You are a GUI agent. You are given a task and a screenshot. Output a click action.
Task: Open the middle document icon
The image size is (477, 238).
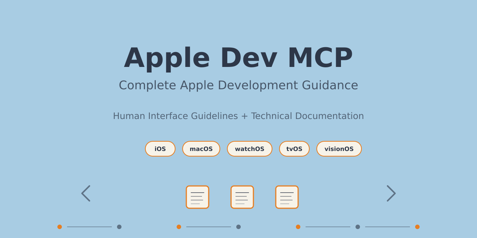click(x=242, y=197)
